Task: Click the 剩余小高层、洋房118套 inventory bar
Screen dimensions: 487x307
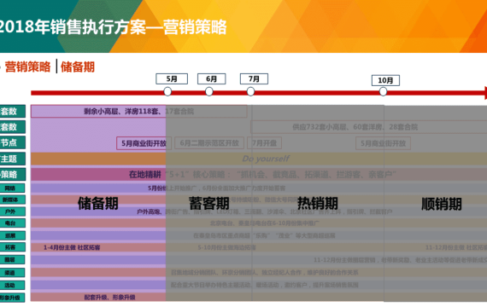Action: click(x=138, y=111)
